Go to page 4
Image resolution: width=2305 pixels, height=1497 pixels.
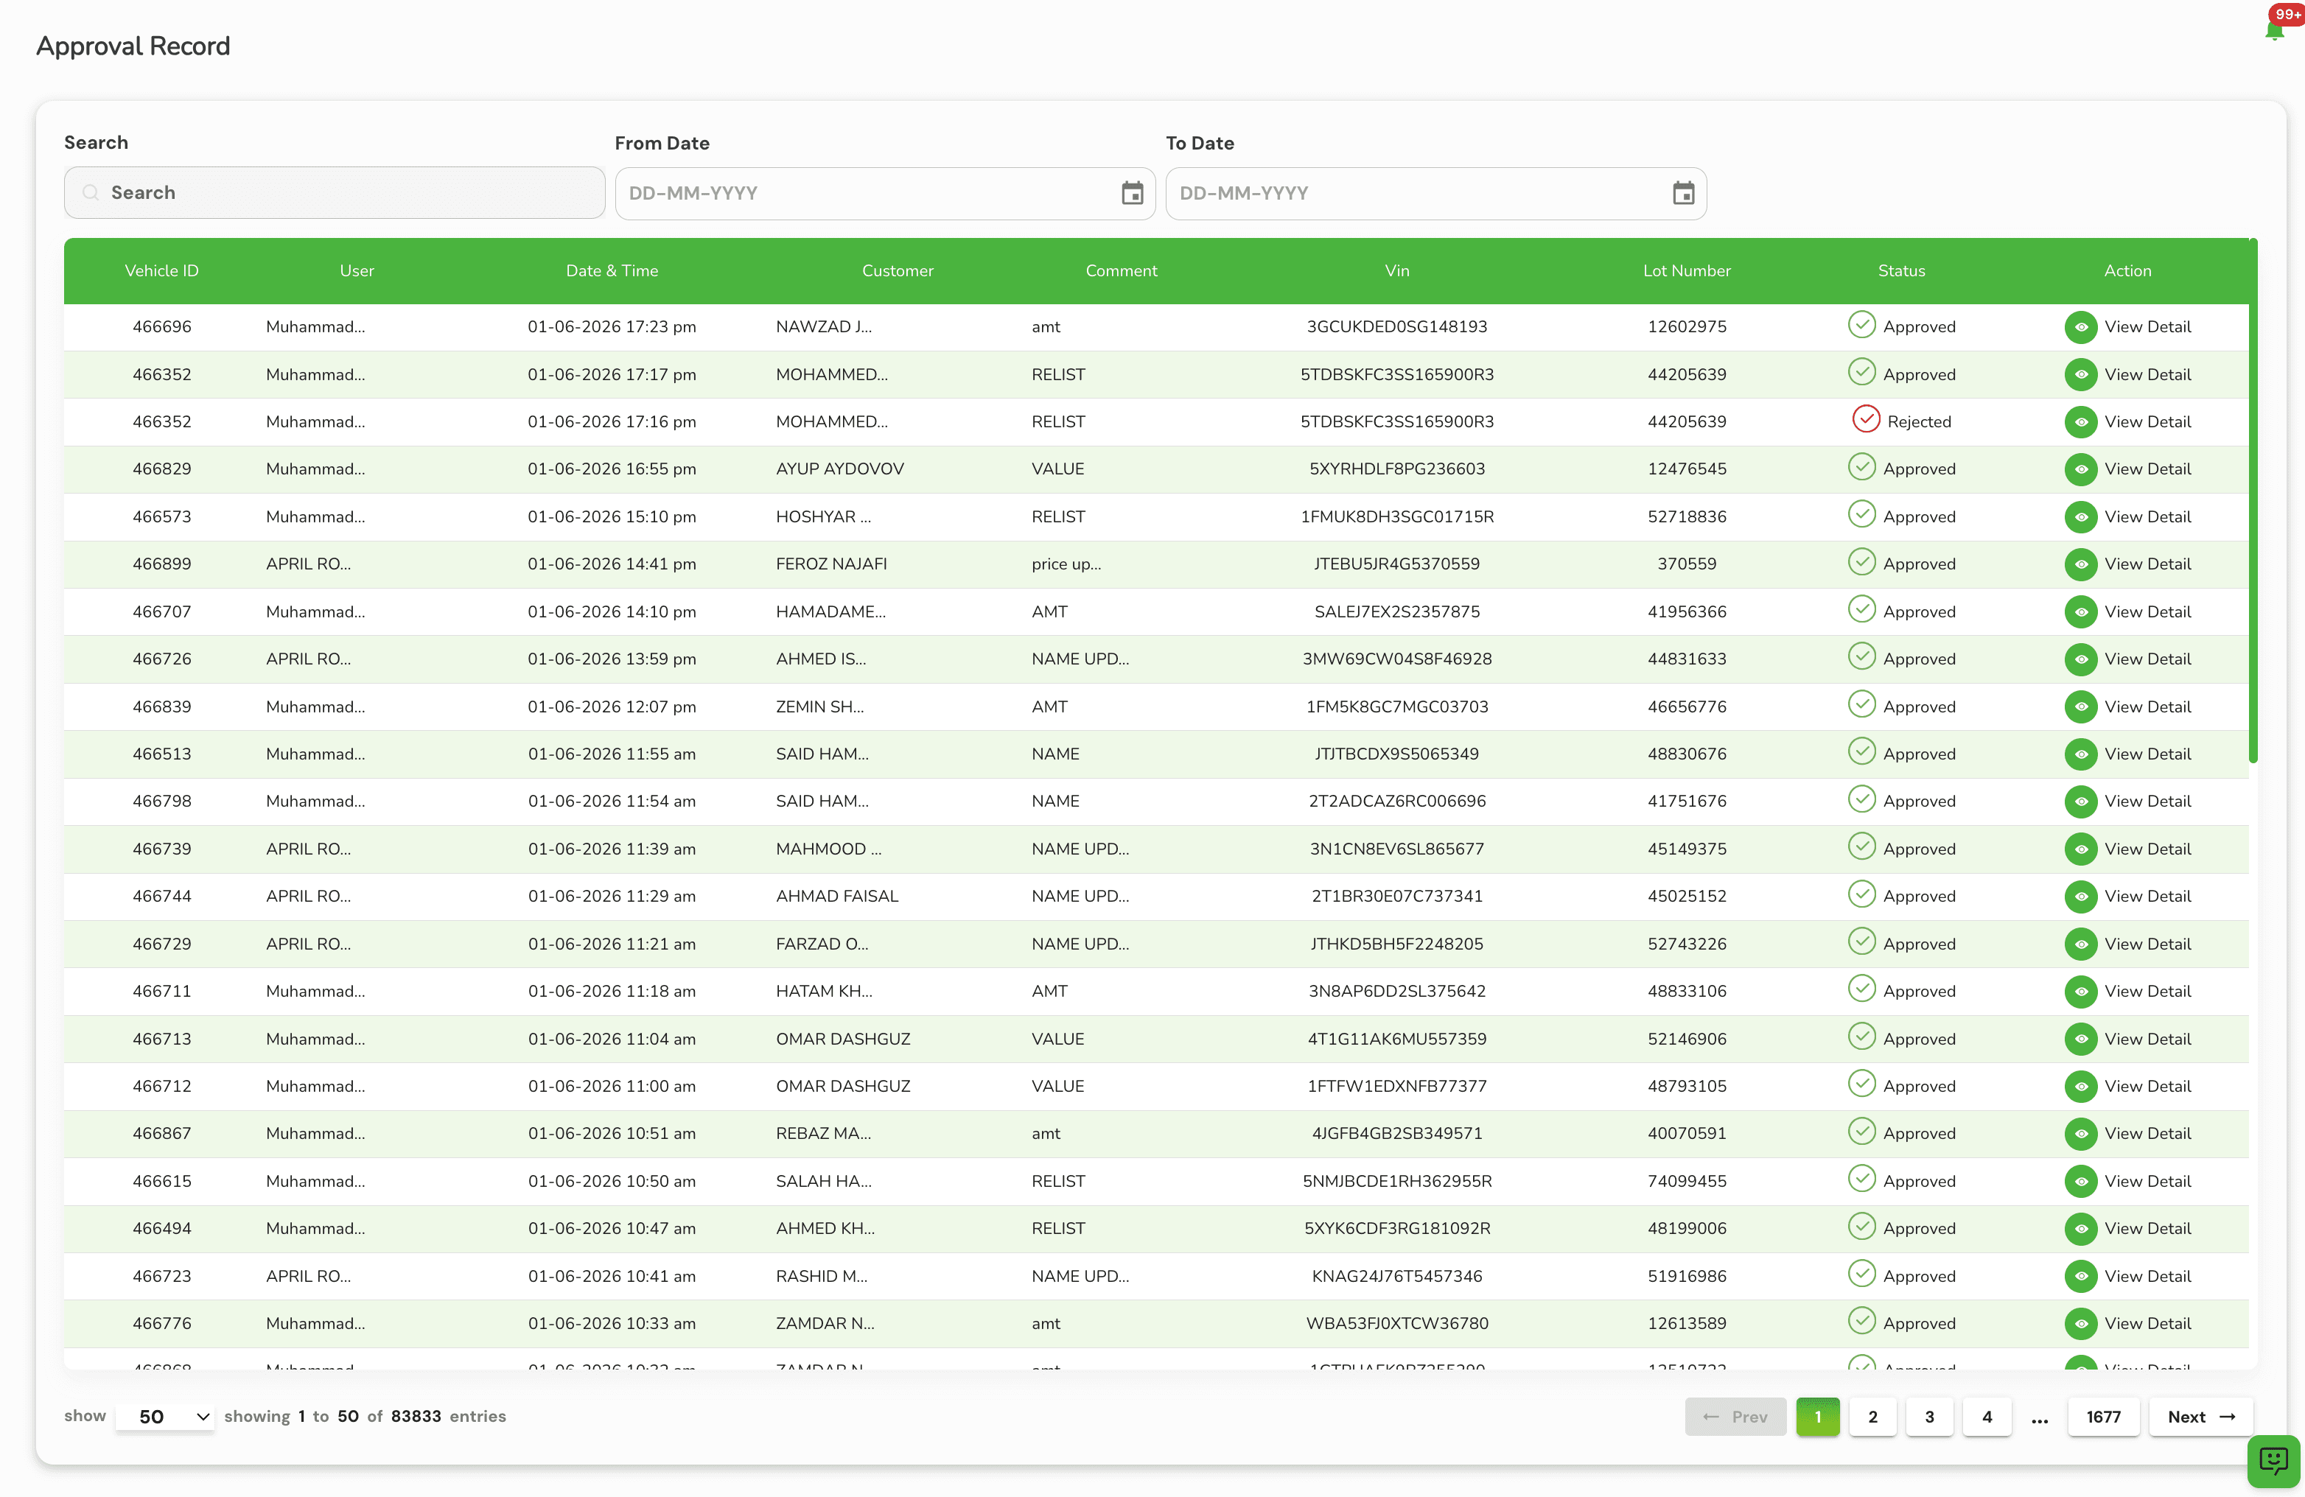(1987, 1417)
